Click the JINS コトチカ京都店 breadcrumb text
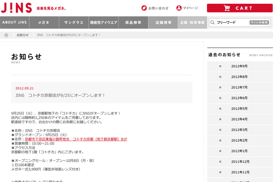The image size is (273, 182). pyautogui.click(x=68, y=35)
